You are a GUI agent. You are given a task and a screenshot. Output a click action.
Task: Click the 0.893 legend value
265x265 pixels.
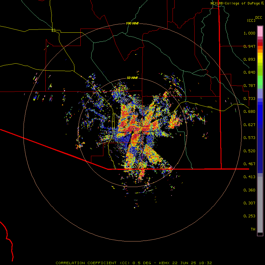(x=249, y=59)
